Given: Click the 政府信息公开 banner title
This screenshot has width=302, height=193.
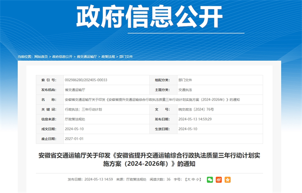Looking at the screenshot, I should (x=149, y=17).
